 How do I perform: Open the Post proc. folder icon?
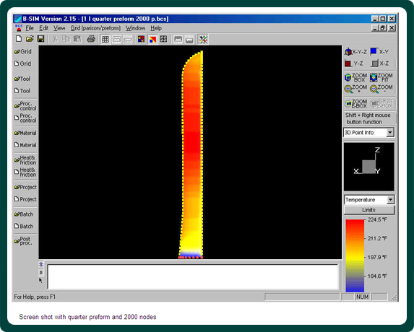(24, 241)
